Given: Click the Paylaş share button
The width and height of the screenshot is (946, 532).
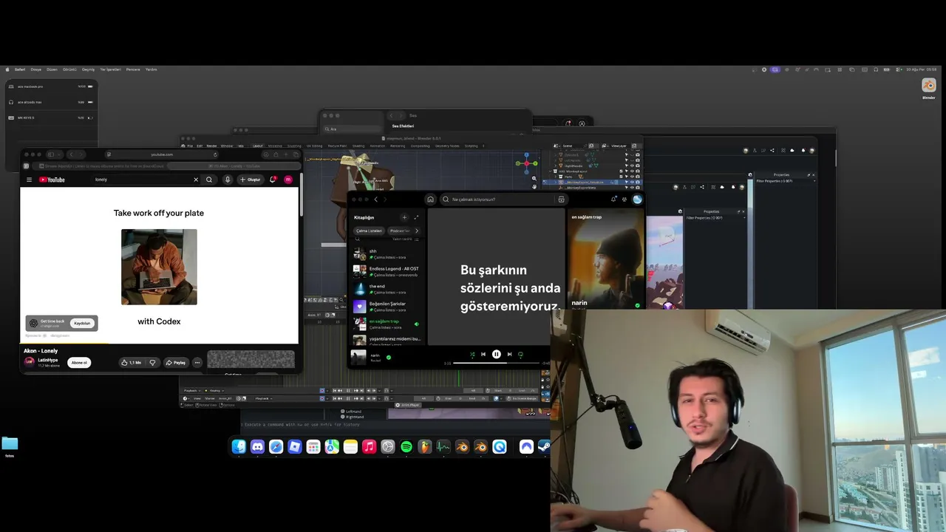Looking at the screenshot, I should (176, 363).
